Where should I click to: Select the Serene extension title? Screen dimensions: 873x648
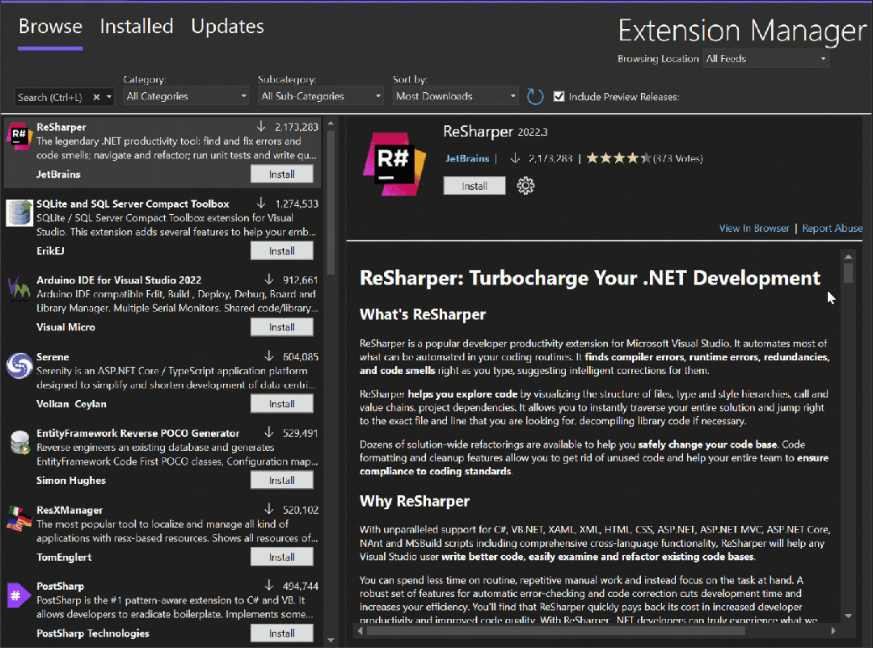tap(53, 357)
